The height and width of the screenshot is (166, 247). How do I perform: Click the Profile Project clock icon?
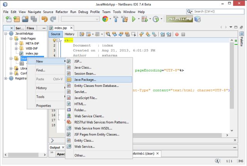(x=156, y=19)
